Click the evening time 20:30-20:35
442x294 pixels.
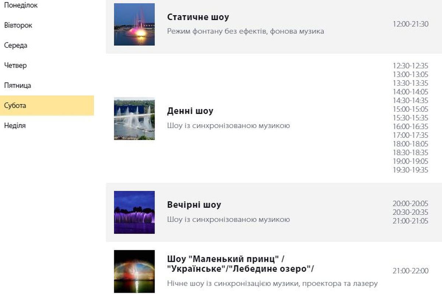point(410,212)
